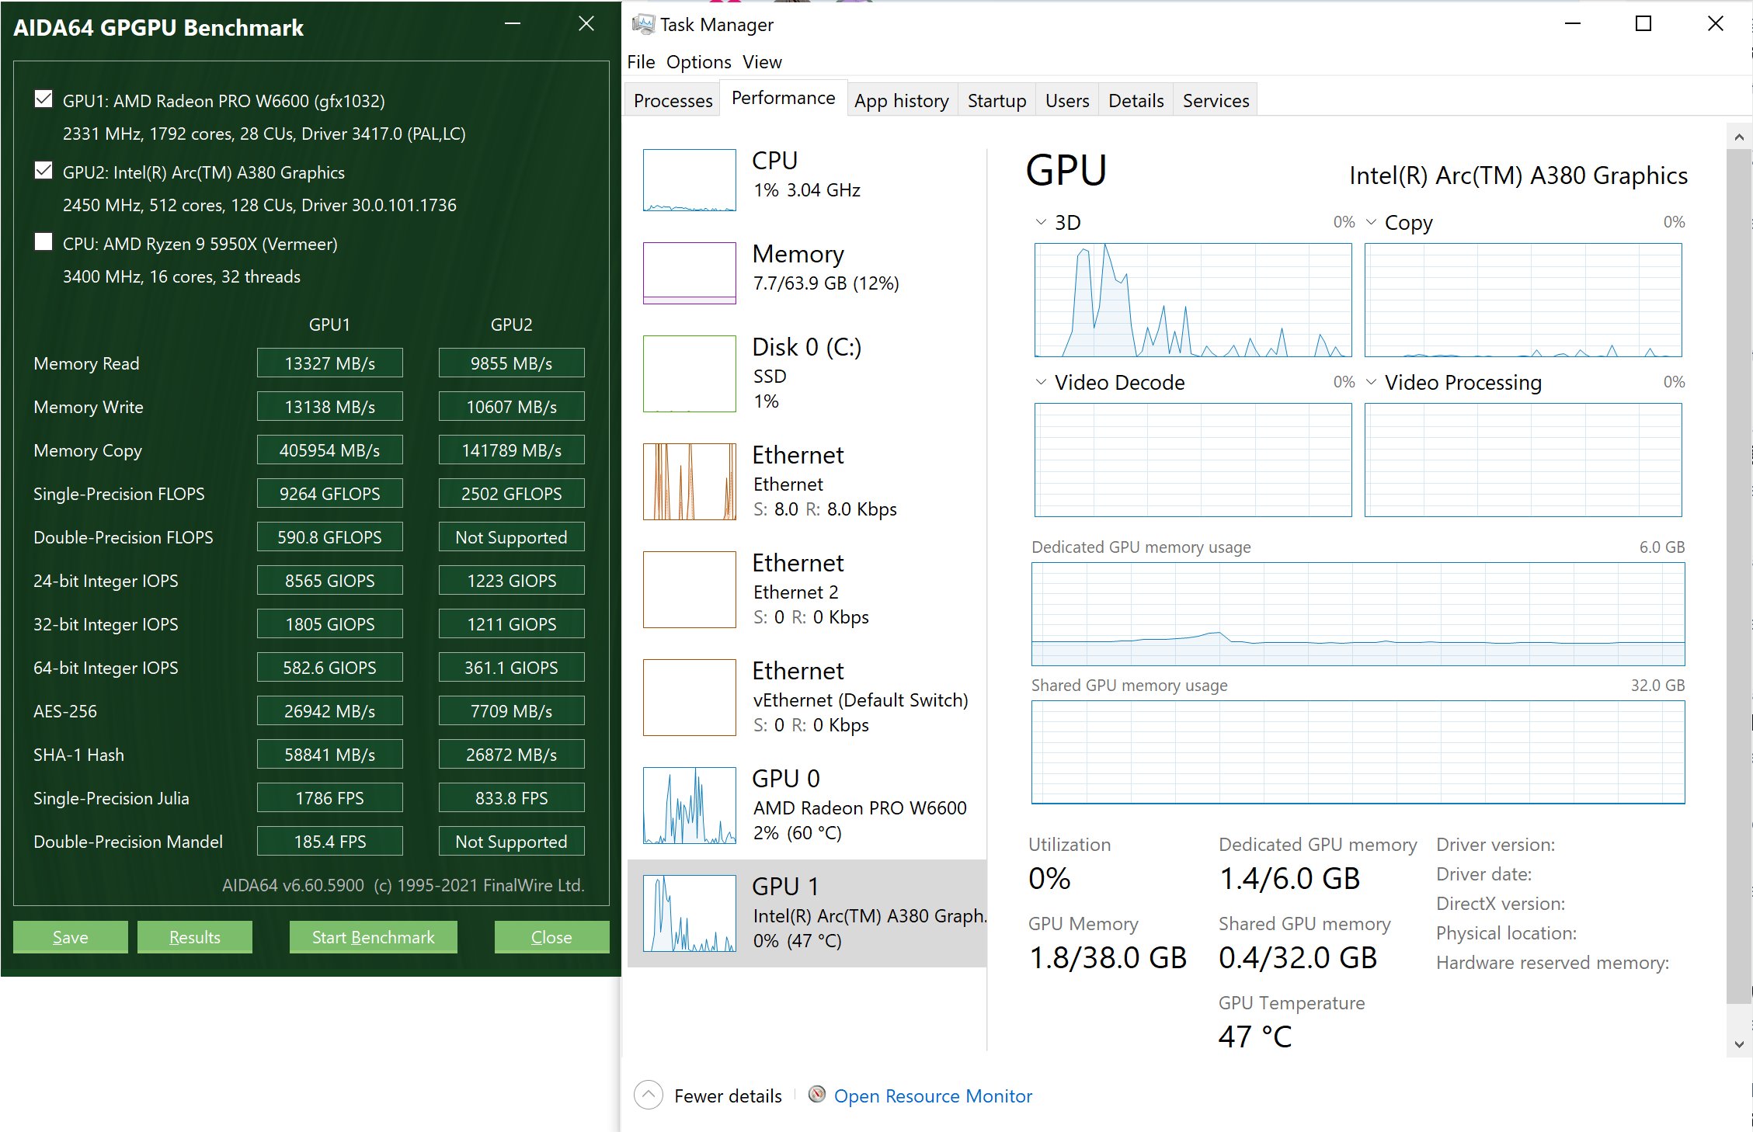Click the Copy engine usage graph
This screenshot has height=1132, width=1753.
click(x=1523, y=300)
